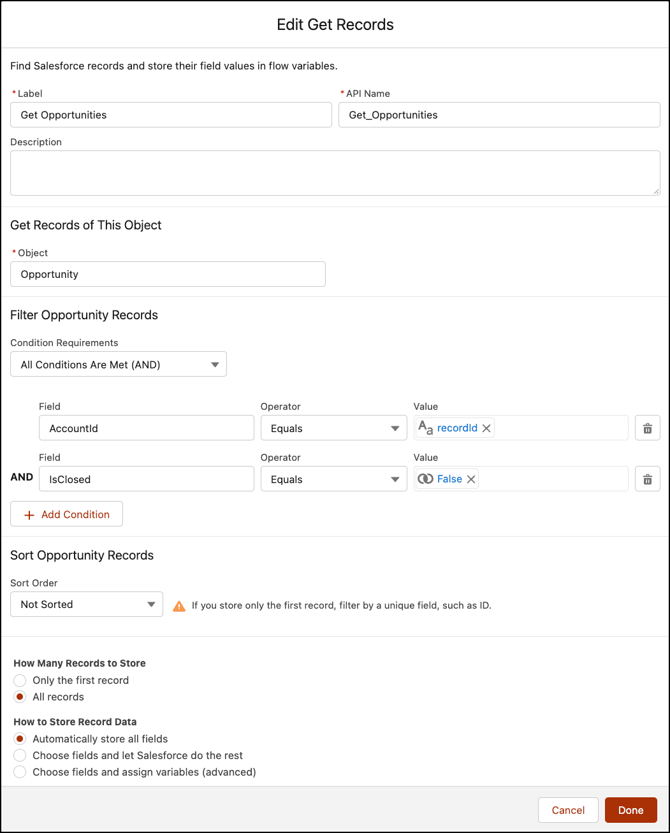Add a new filter condition

click(x=66, y=514)
